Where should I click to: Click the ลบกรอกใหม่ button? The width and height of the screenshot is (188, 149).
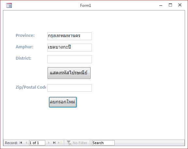pyautogui.click(x=63, y=102)
